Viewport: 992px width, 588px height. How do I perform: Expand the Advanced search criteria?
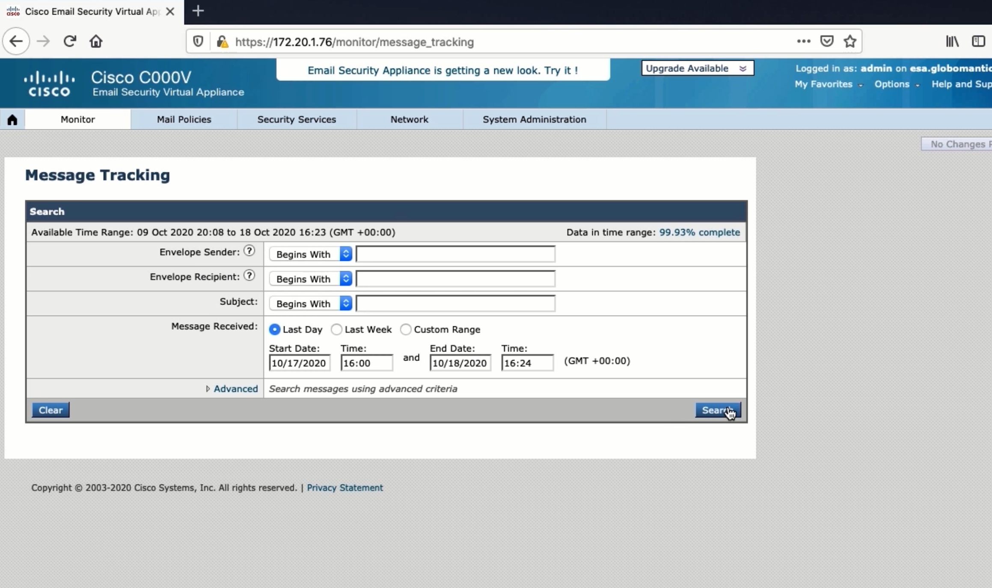point(235,389)
